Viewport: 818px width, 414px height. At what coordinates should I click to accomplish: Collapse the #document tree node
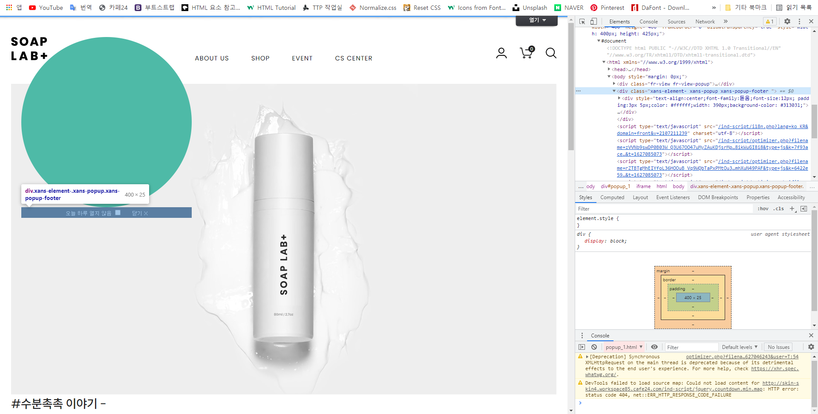click(x=599, y=41)
